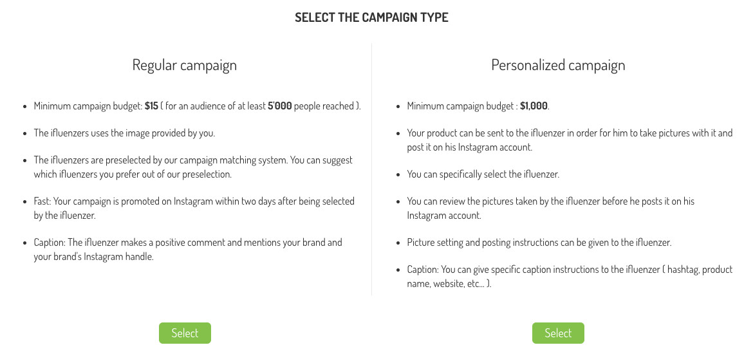
Task: Click the Personalized campaign heading
Action: pyautogui.click(x=558, y=65)
